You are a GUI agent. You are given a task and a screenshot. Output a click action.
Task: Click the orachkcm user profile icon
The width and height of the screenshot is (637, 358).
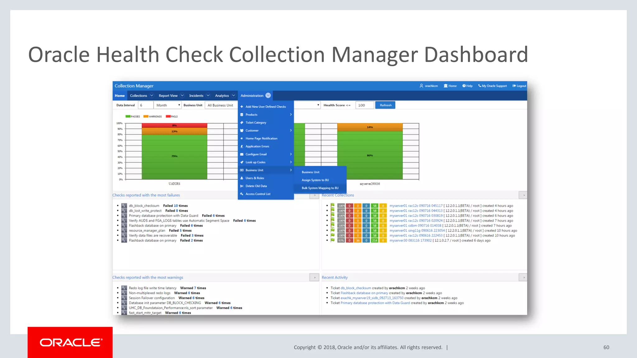tap(421, 86)
